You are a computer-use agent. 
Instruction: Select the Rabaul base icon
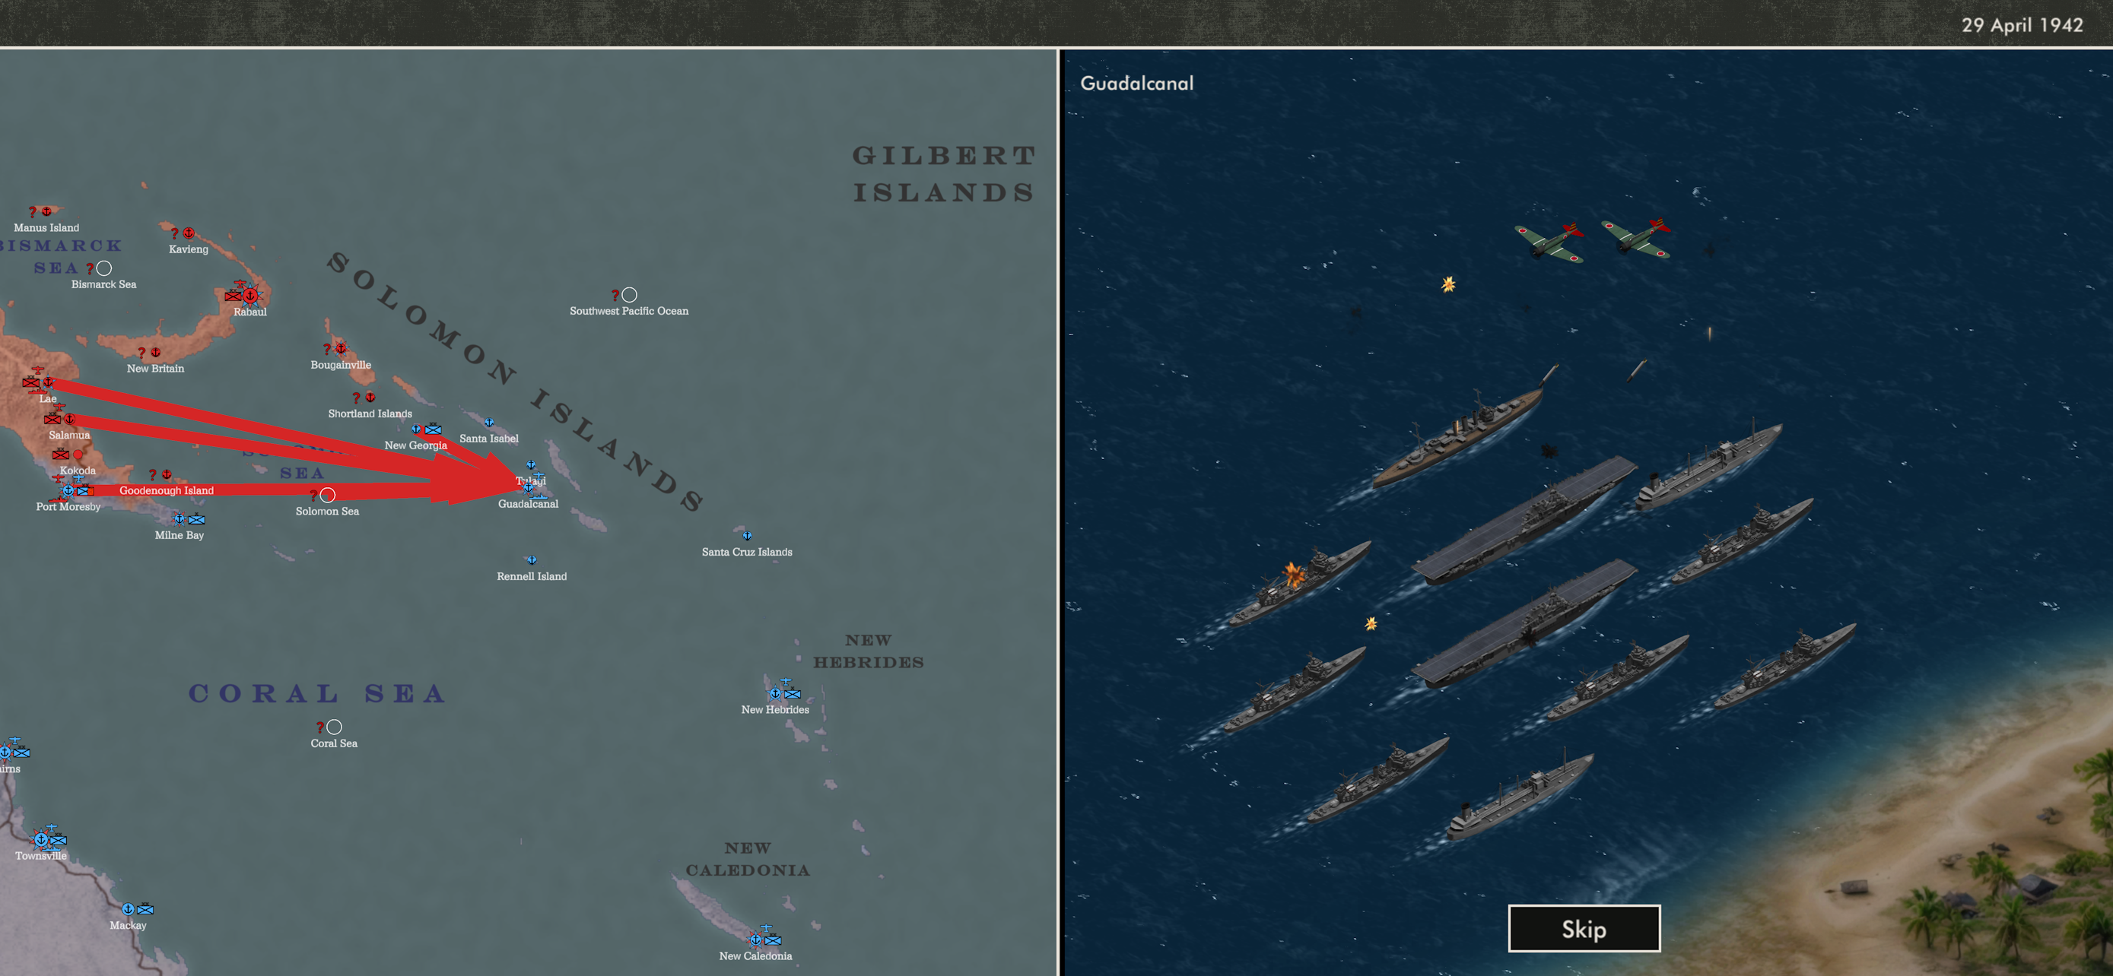pyautogui.click(x=250, y=295)
